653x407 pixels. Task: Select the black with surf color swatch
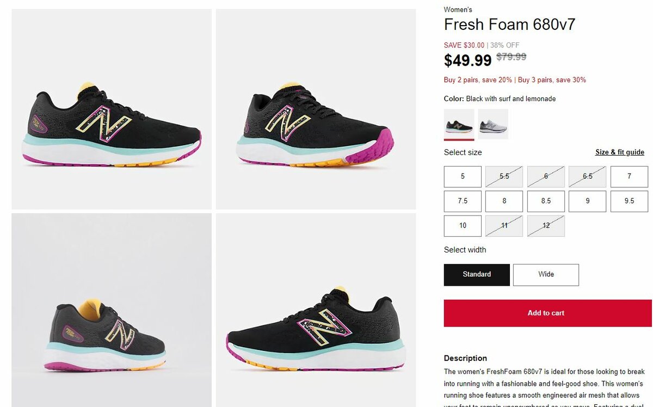(459, 124)
